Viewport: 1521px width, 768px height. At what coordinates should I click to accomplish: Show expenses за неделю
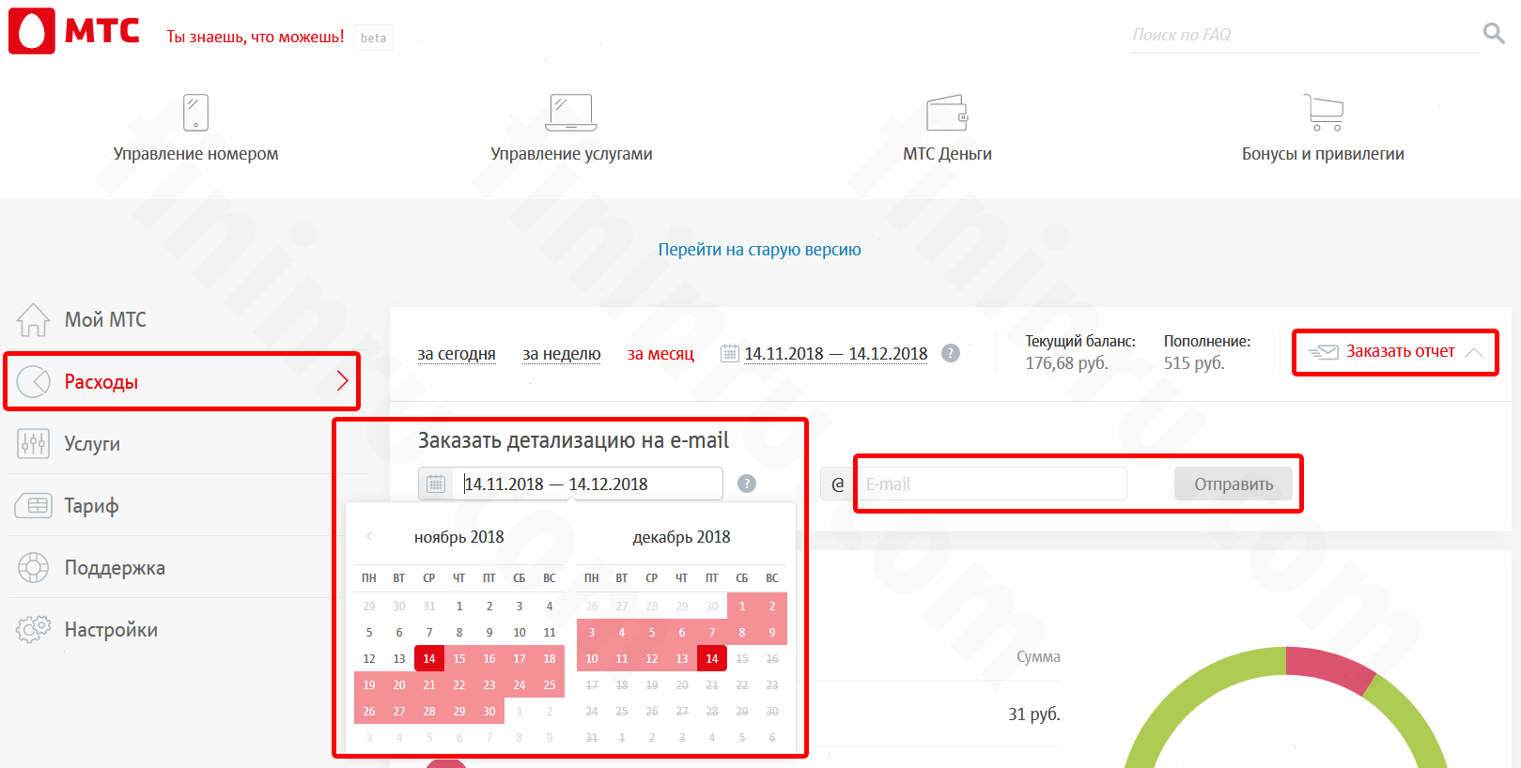point(561,353)
